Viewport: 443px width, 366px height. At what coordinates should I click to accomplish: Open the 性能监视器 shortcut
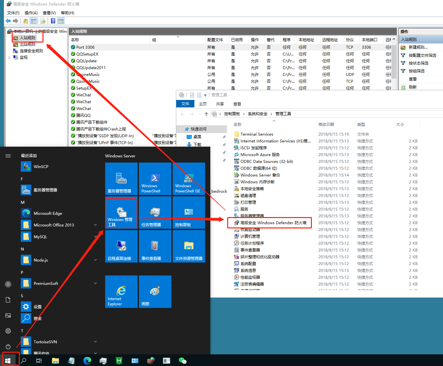click(250, 277)
